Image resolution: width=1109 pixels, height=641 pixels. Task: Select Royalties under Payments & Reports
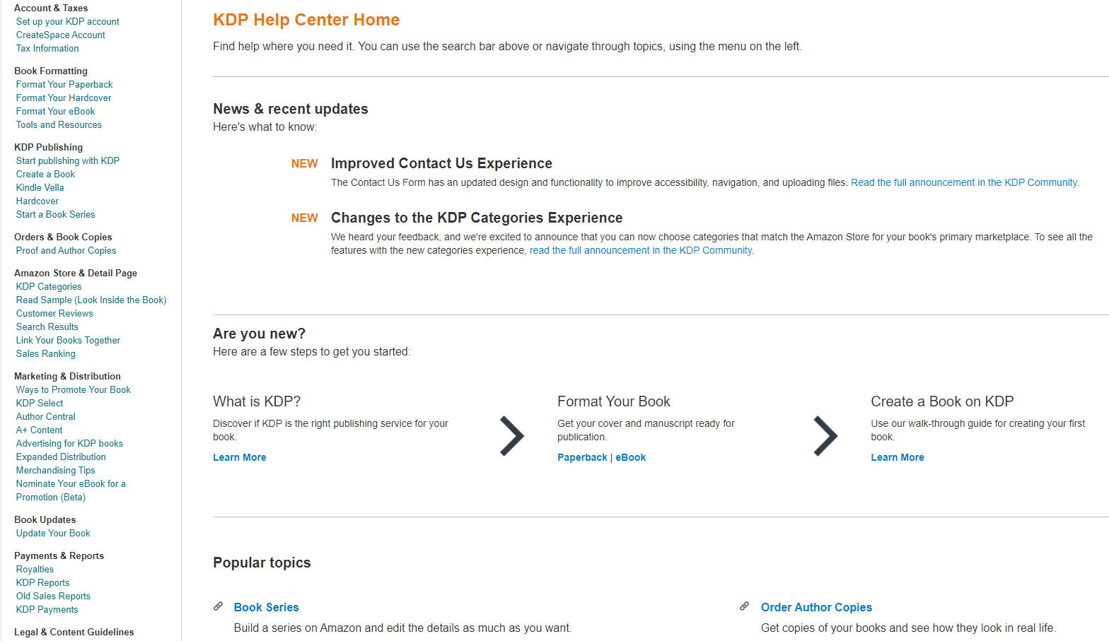coord(34,569)
